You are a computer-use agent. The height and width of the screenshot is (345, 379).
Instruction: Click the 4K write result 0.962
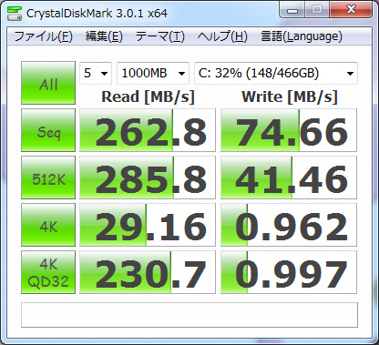pos(289,225)
